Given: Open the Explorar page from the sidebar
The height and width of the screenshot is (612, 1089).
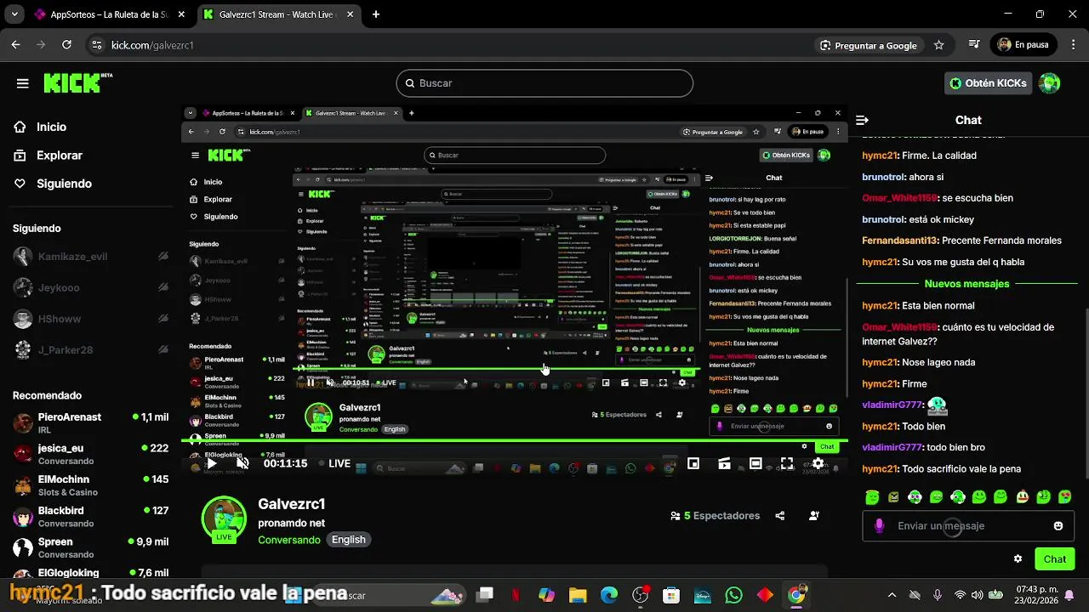Looking at the screenshot, I should point(59,156).
